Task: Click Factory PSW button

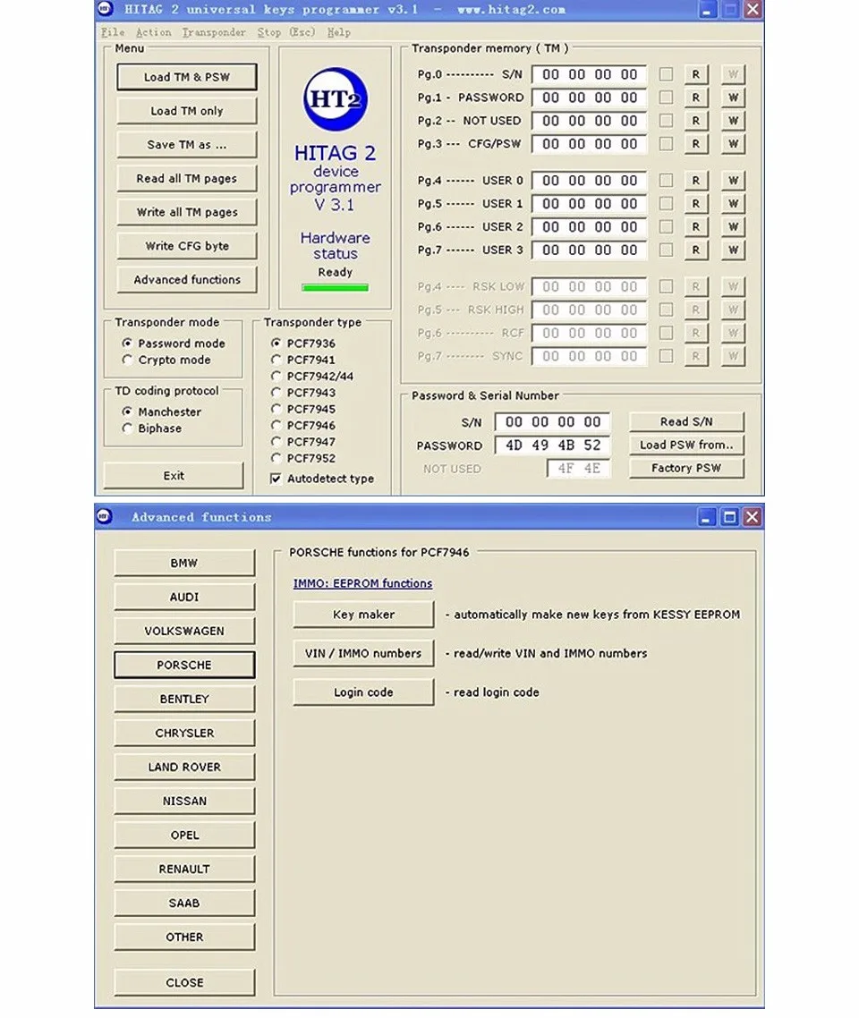Action: click(686, 468)
